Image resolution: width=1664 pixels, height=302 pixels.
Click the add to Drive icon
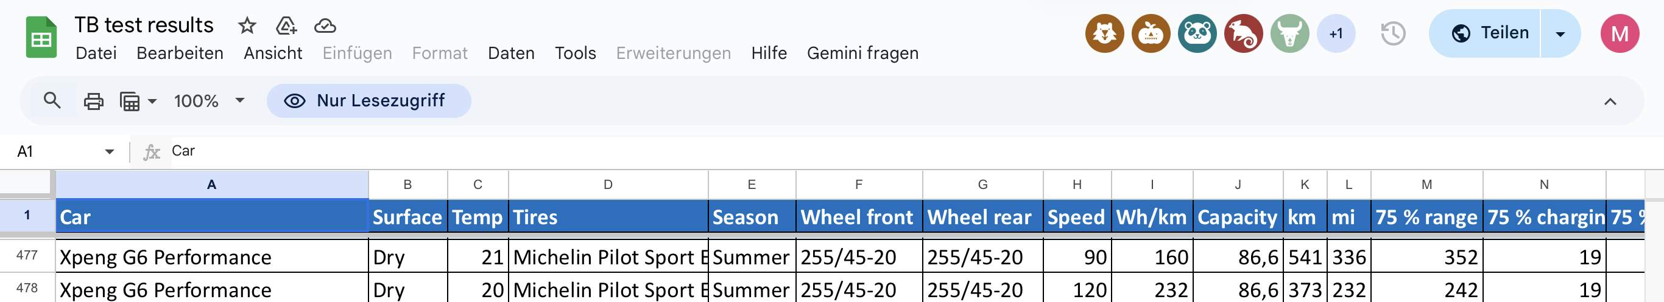point(286,26)
